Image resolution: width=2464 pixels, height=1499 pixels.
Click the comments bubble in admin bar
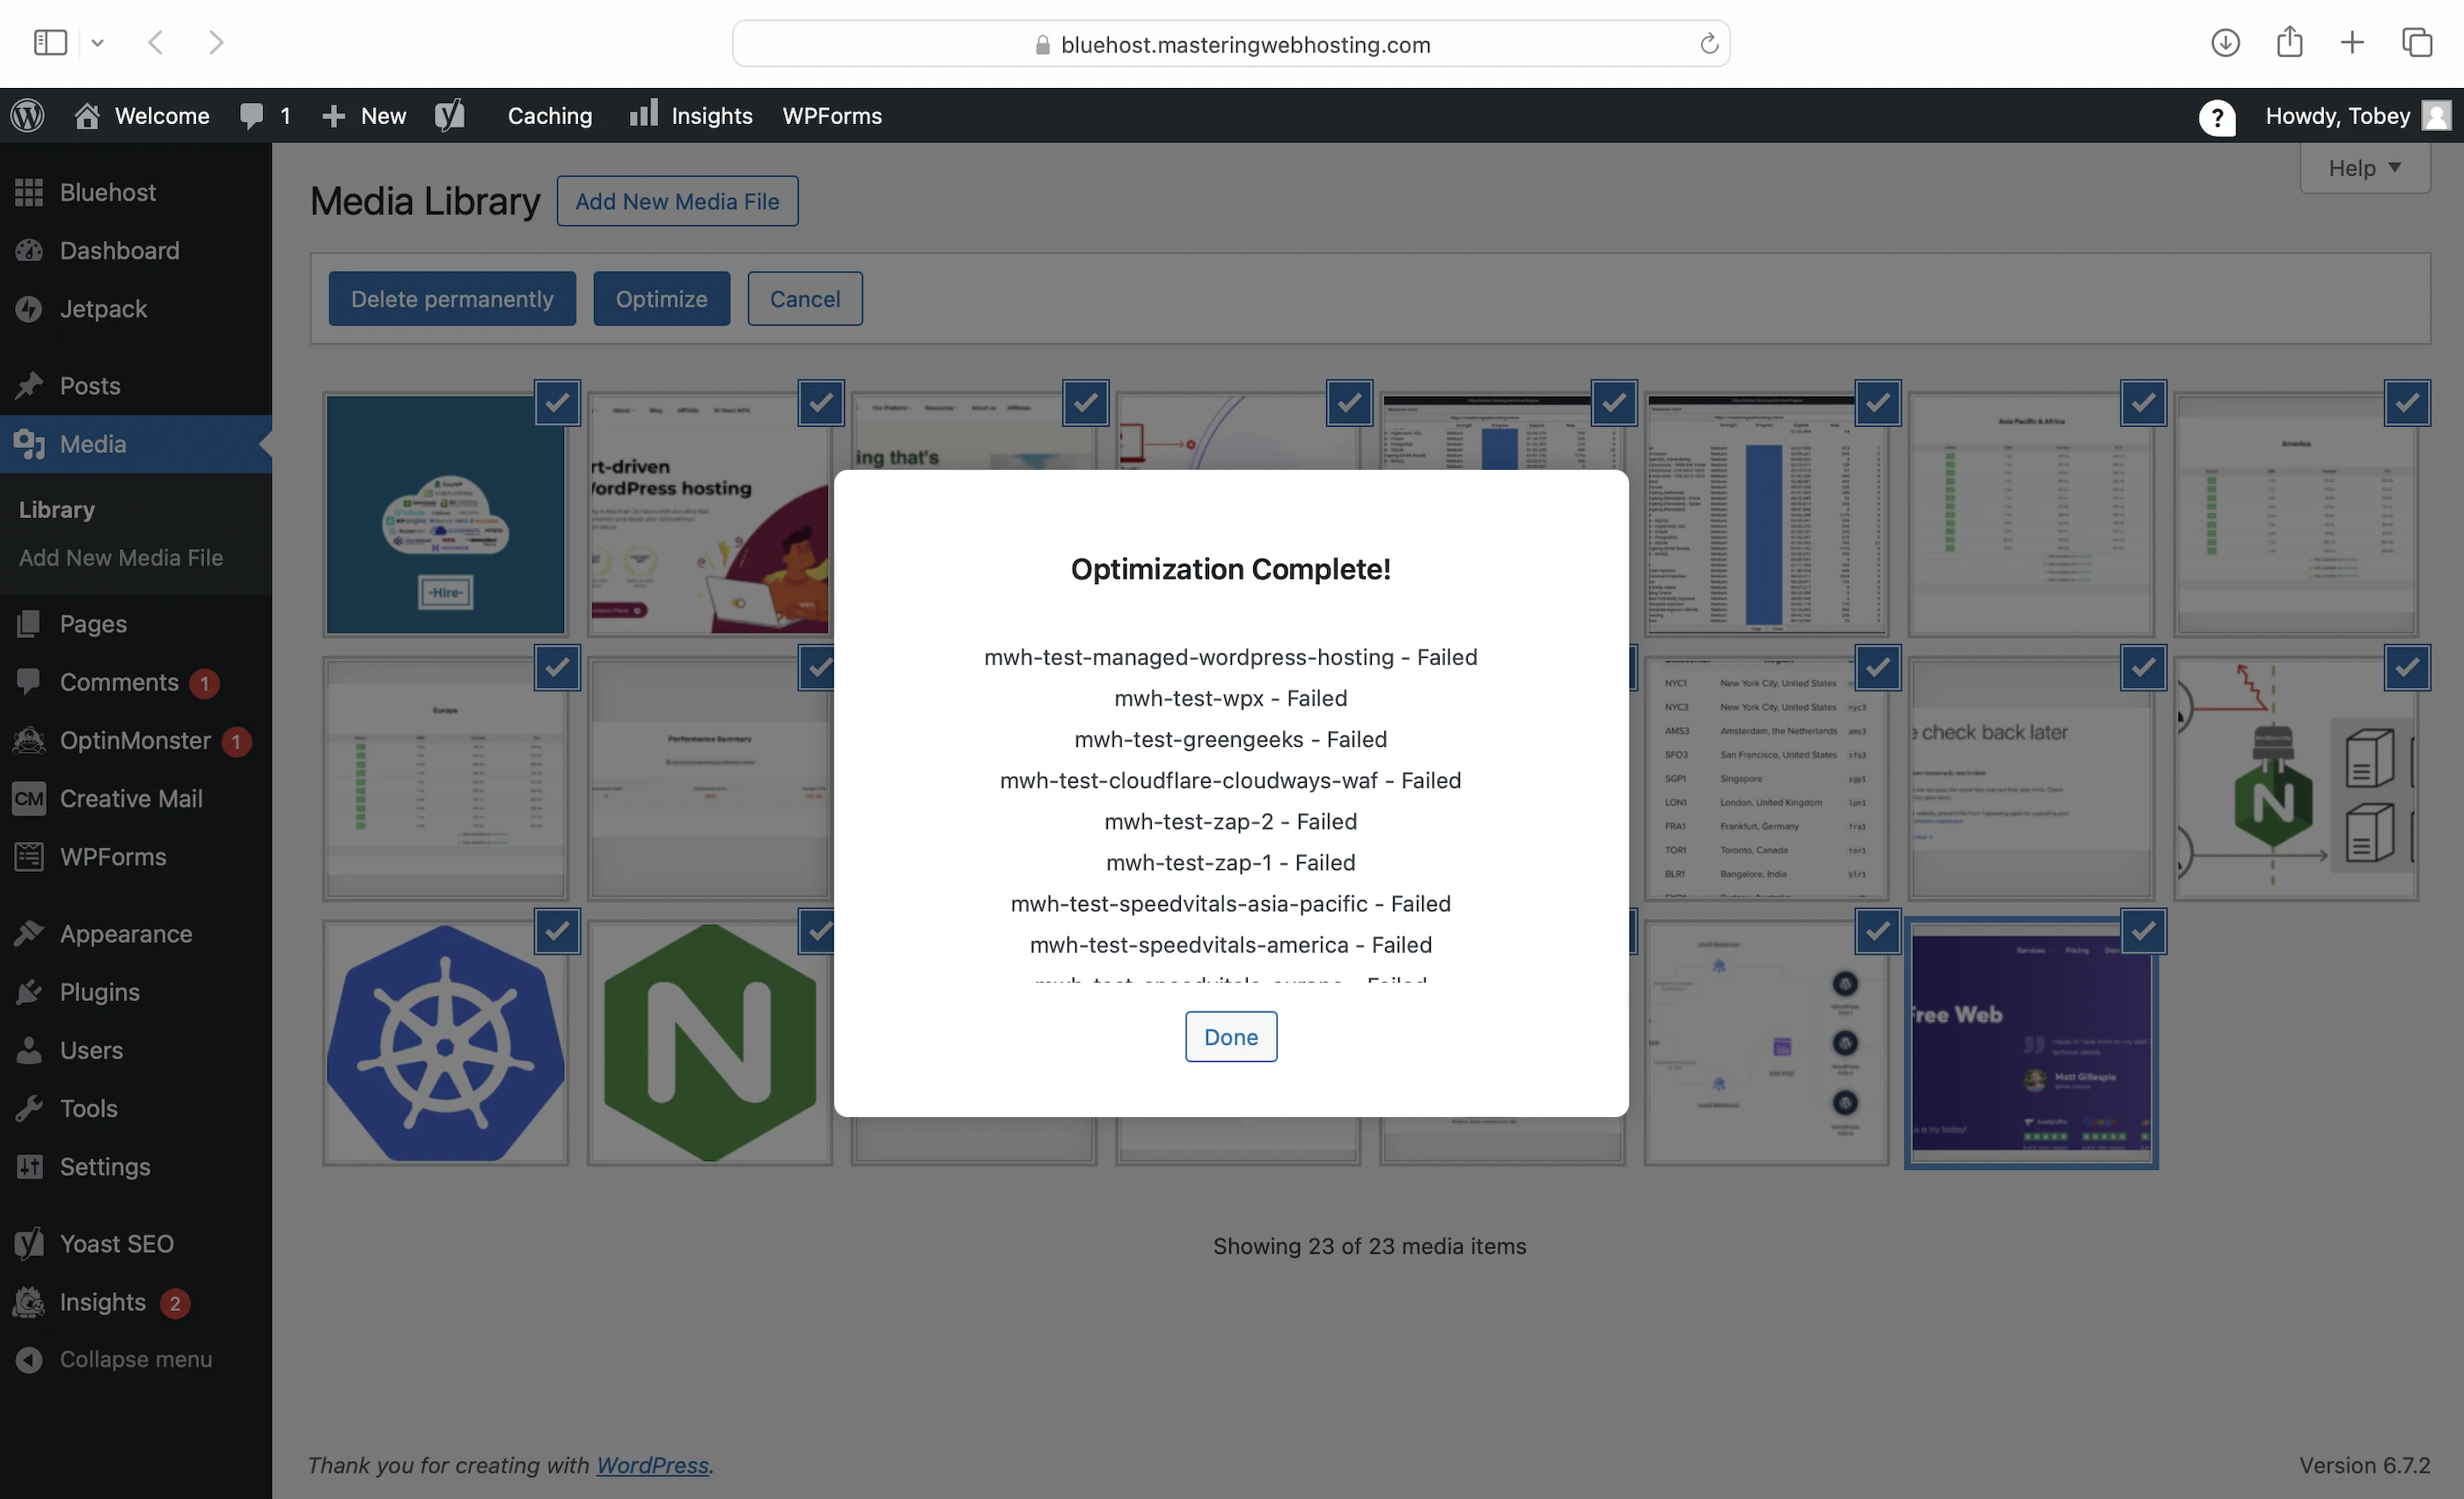pos(252,116)
